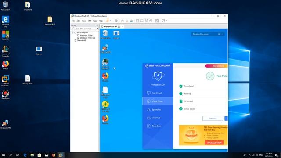
Task: Open Search on the host taskbar
Action: coord(11,155)
